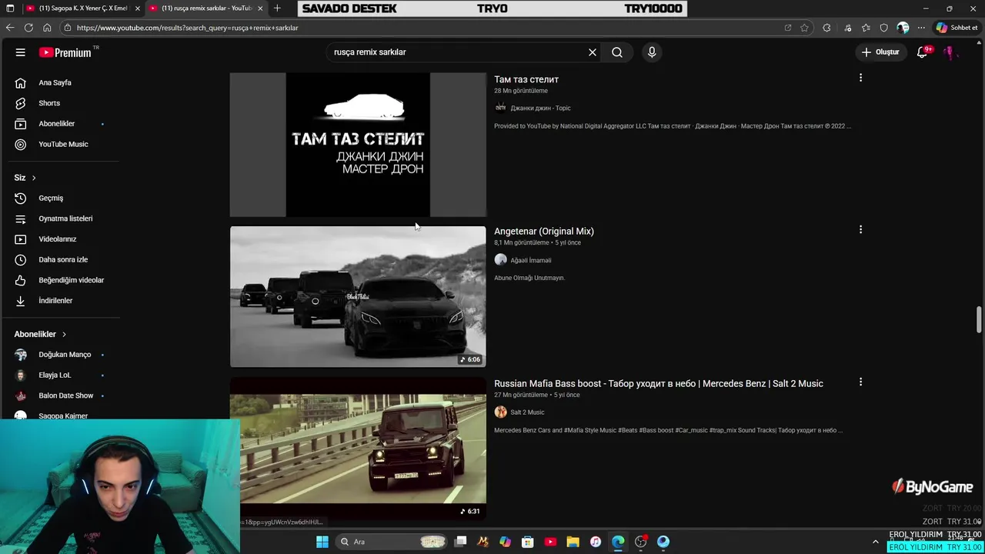Open more options for Russian Mafia video
The height and width of the screenshot is (554, 985).
click(860, 382)
